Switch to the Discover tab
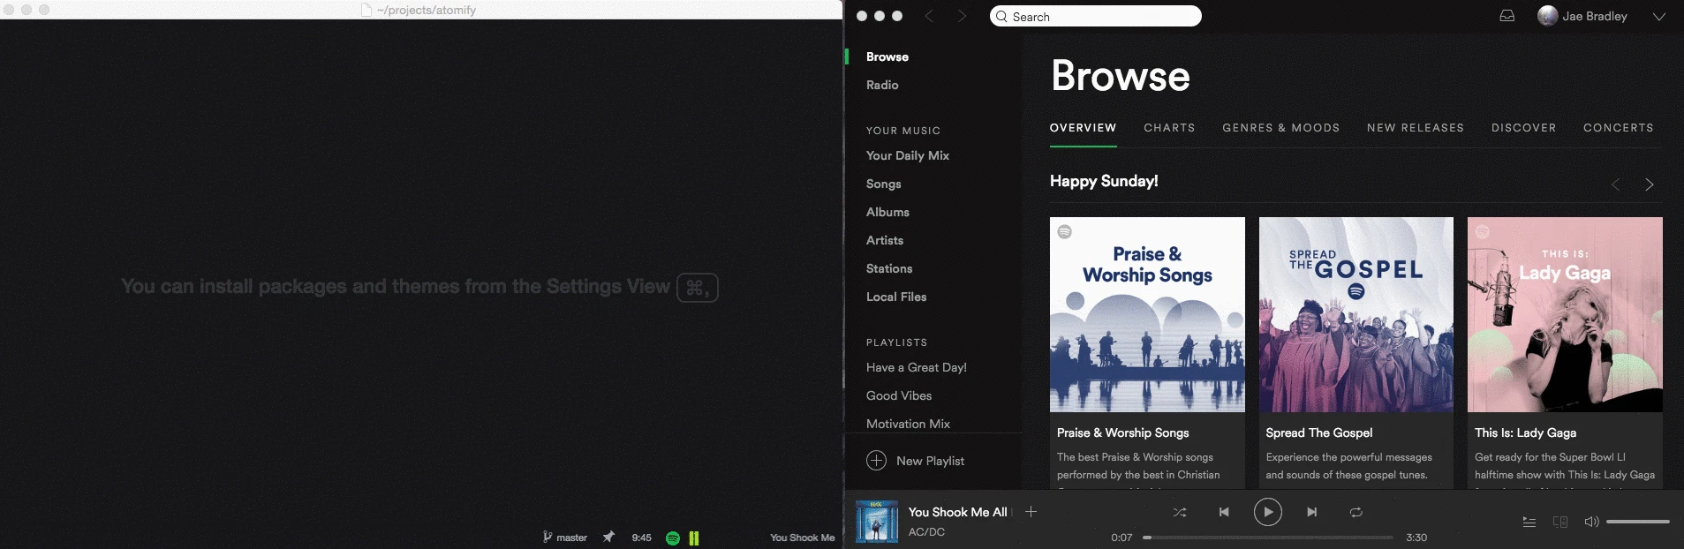 pyautogui.click(x=1524, y=128)
